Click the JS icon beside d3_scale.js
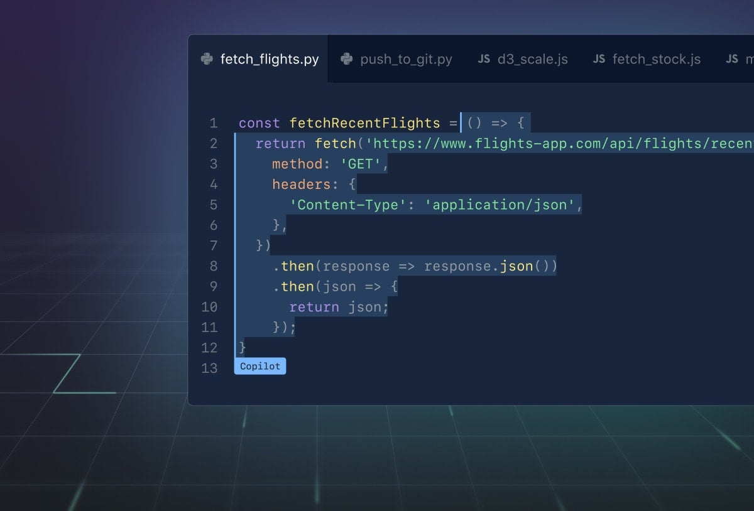This screenshot has width=754, height=511. (x=484, y=59)
